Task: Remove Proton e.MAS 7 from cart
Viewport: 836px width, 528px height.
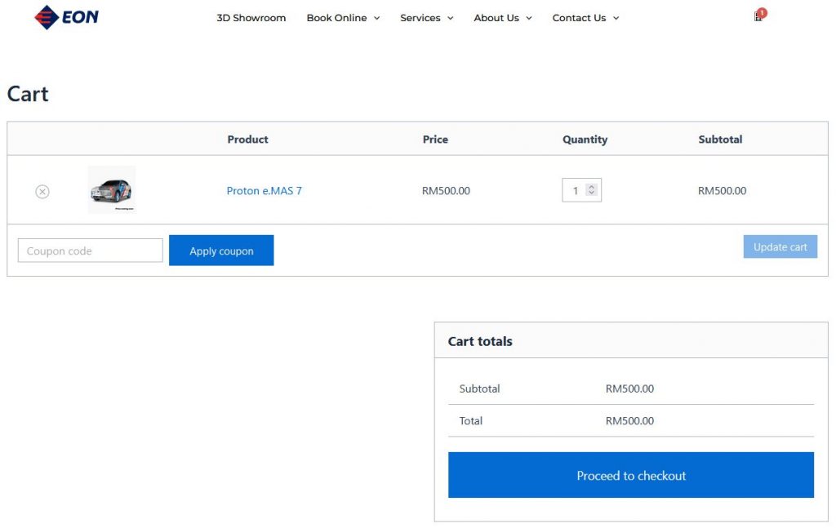Action: 42,191
